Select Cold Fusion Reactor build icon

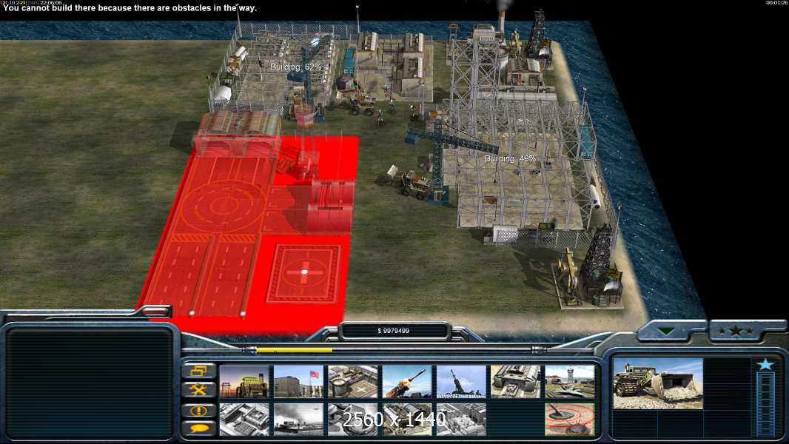[x=244, y=382]
